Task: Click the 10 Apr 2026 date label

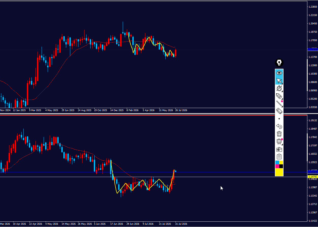Action: click(x=20, y=224)
